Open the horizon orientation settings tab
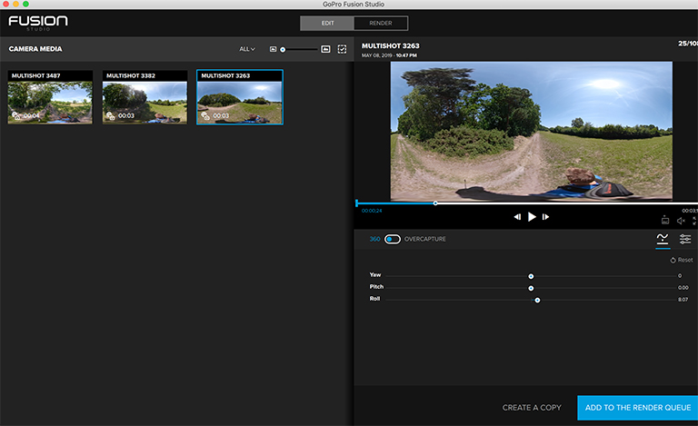This screenshot has height=426, width=698. 663,239
